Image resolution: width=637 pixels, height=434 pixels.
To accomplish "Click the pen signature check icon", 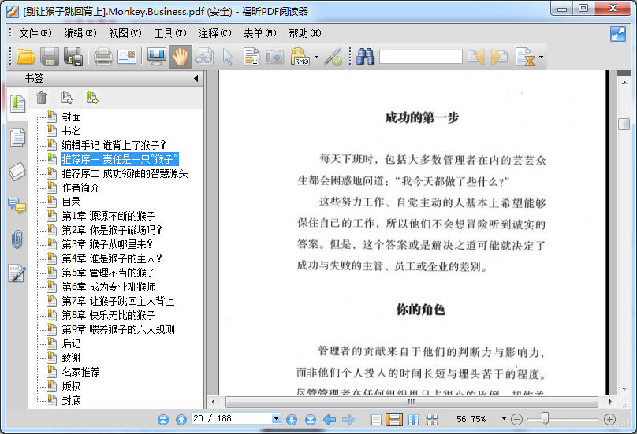I will [333, 57].
